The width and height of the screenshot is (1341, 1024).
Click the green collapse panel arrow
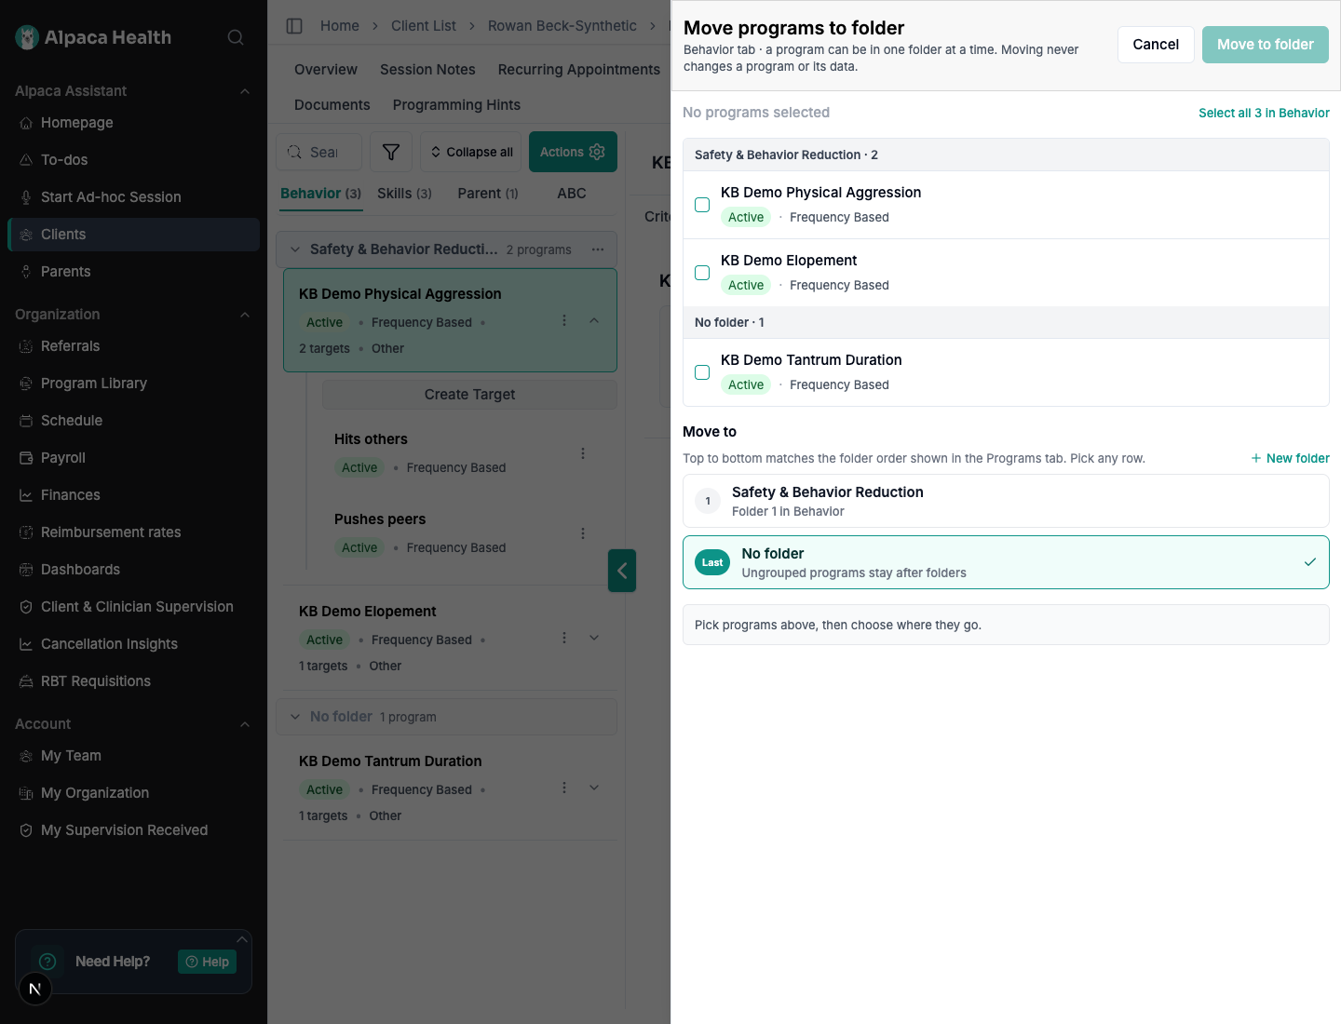(x=622, y=571)
